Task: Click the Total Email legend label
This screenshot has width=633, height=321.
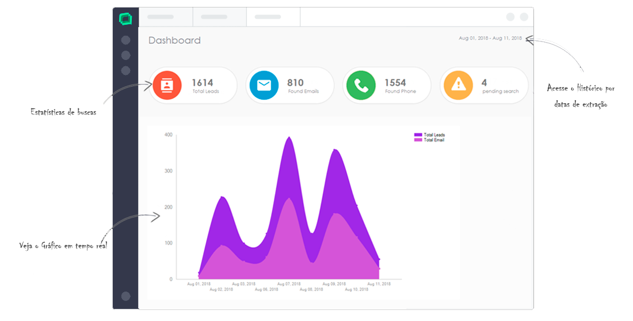Action: point(434,140)
